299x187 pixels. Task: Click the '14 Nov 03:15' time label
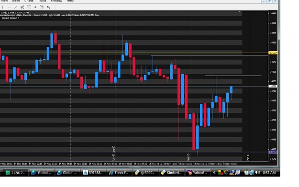(51, 164)
